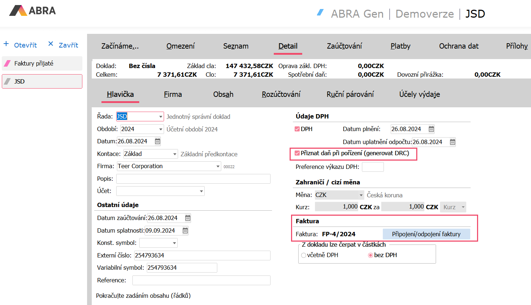Open the calendar for Datum field
This screenshot has height=305, width=531.
(x=158, y=141)
